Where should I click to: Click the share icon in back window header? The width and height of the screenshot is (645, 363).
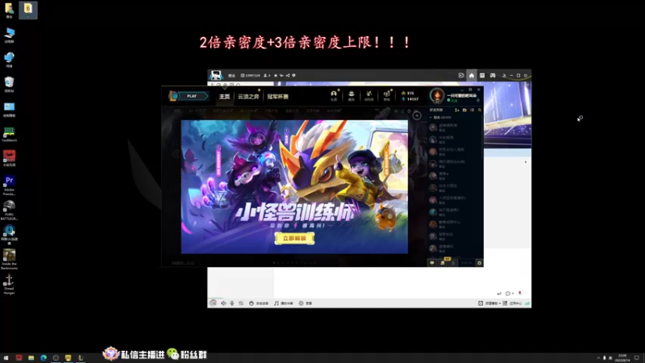point(288,75)
